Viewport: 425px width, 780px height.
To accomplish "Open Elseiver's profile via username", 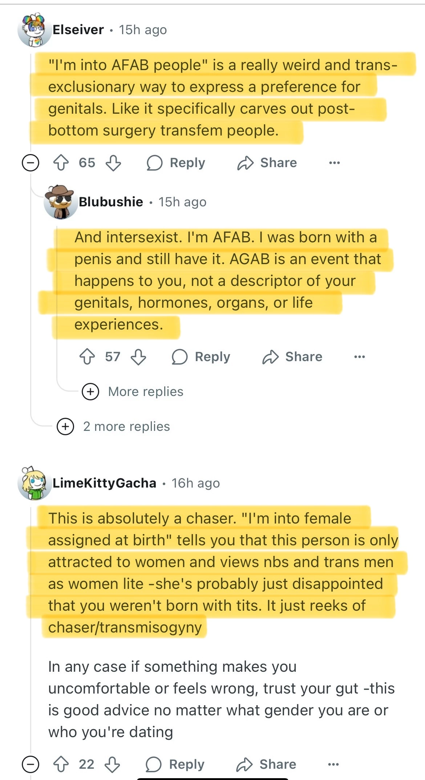I will (x=78, y=30).
